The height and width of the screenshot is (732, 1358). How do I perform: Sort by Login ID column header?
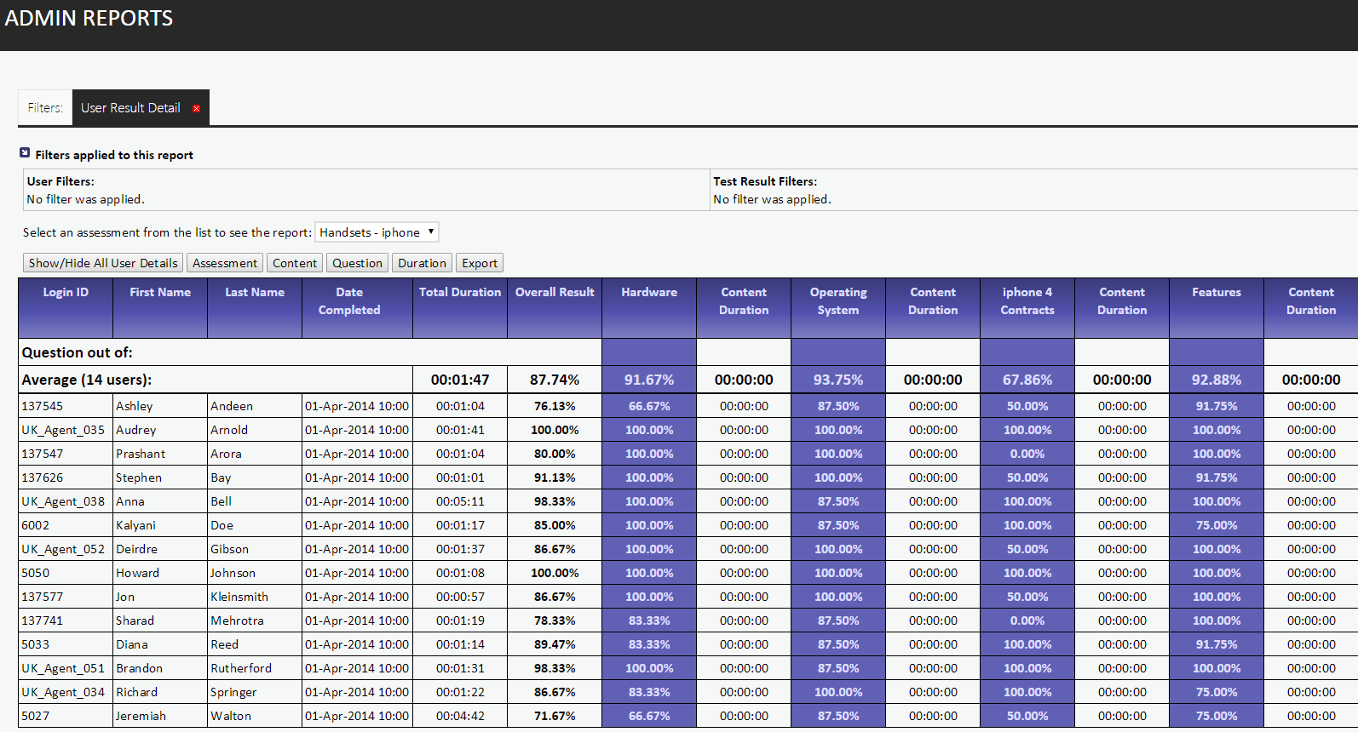pos(66,292)
